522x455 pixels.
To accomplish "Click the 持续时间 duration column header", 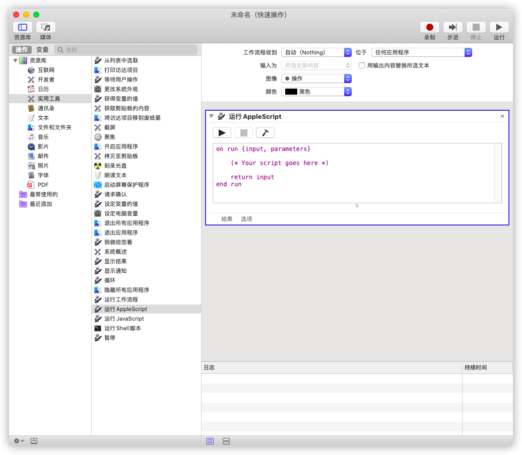I will [x=487, y=367].
